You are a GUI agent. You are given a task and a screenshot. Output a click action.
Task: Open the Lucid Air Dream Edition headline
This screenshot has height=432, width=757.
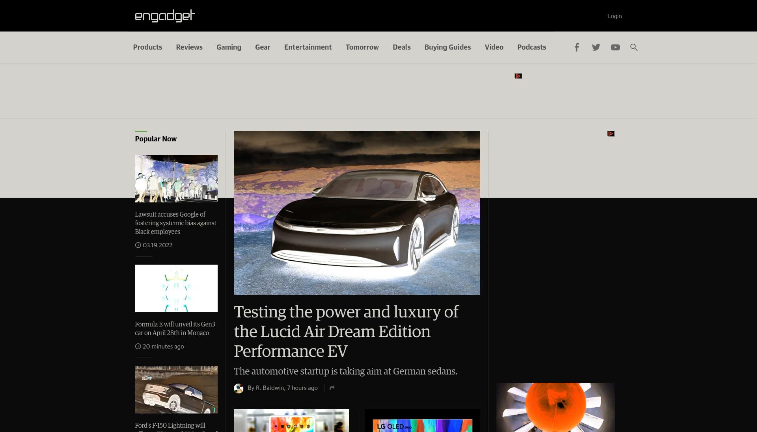(x=346, y=331)
